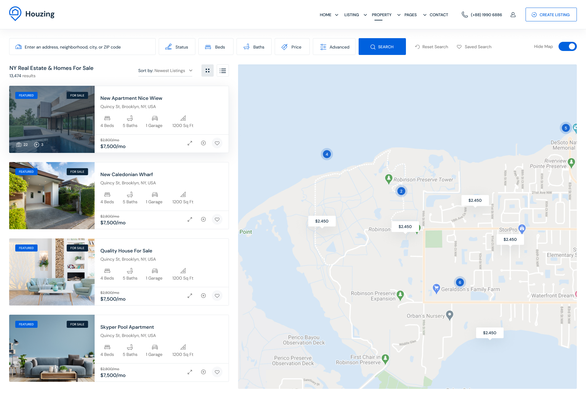Switch to list view layout
This screenshot has width=586, height=398.
pos(223,71)
